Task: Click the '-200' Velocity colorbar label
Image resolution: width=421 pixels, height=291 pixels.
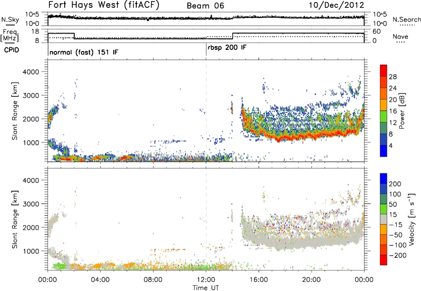Action: point(398,255)
